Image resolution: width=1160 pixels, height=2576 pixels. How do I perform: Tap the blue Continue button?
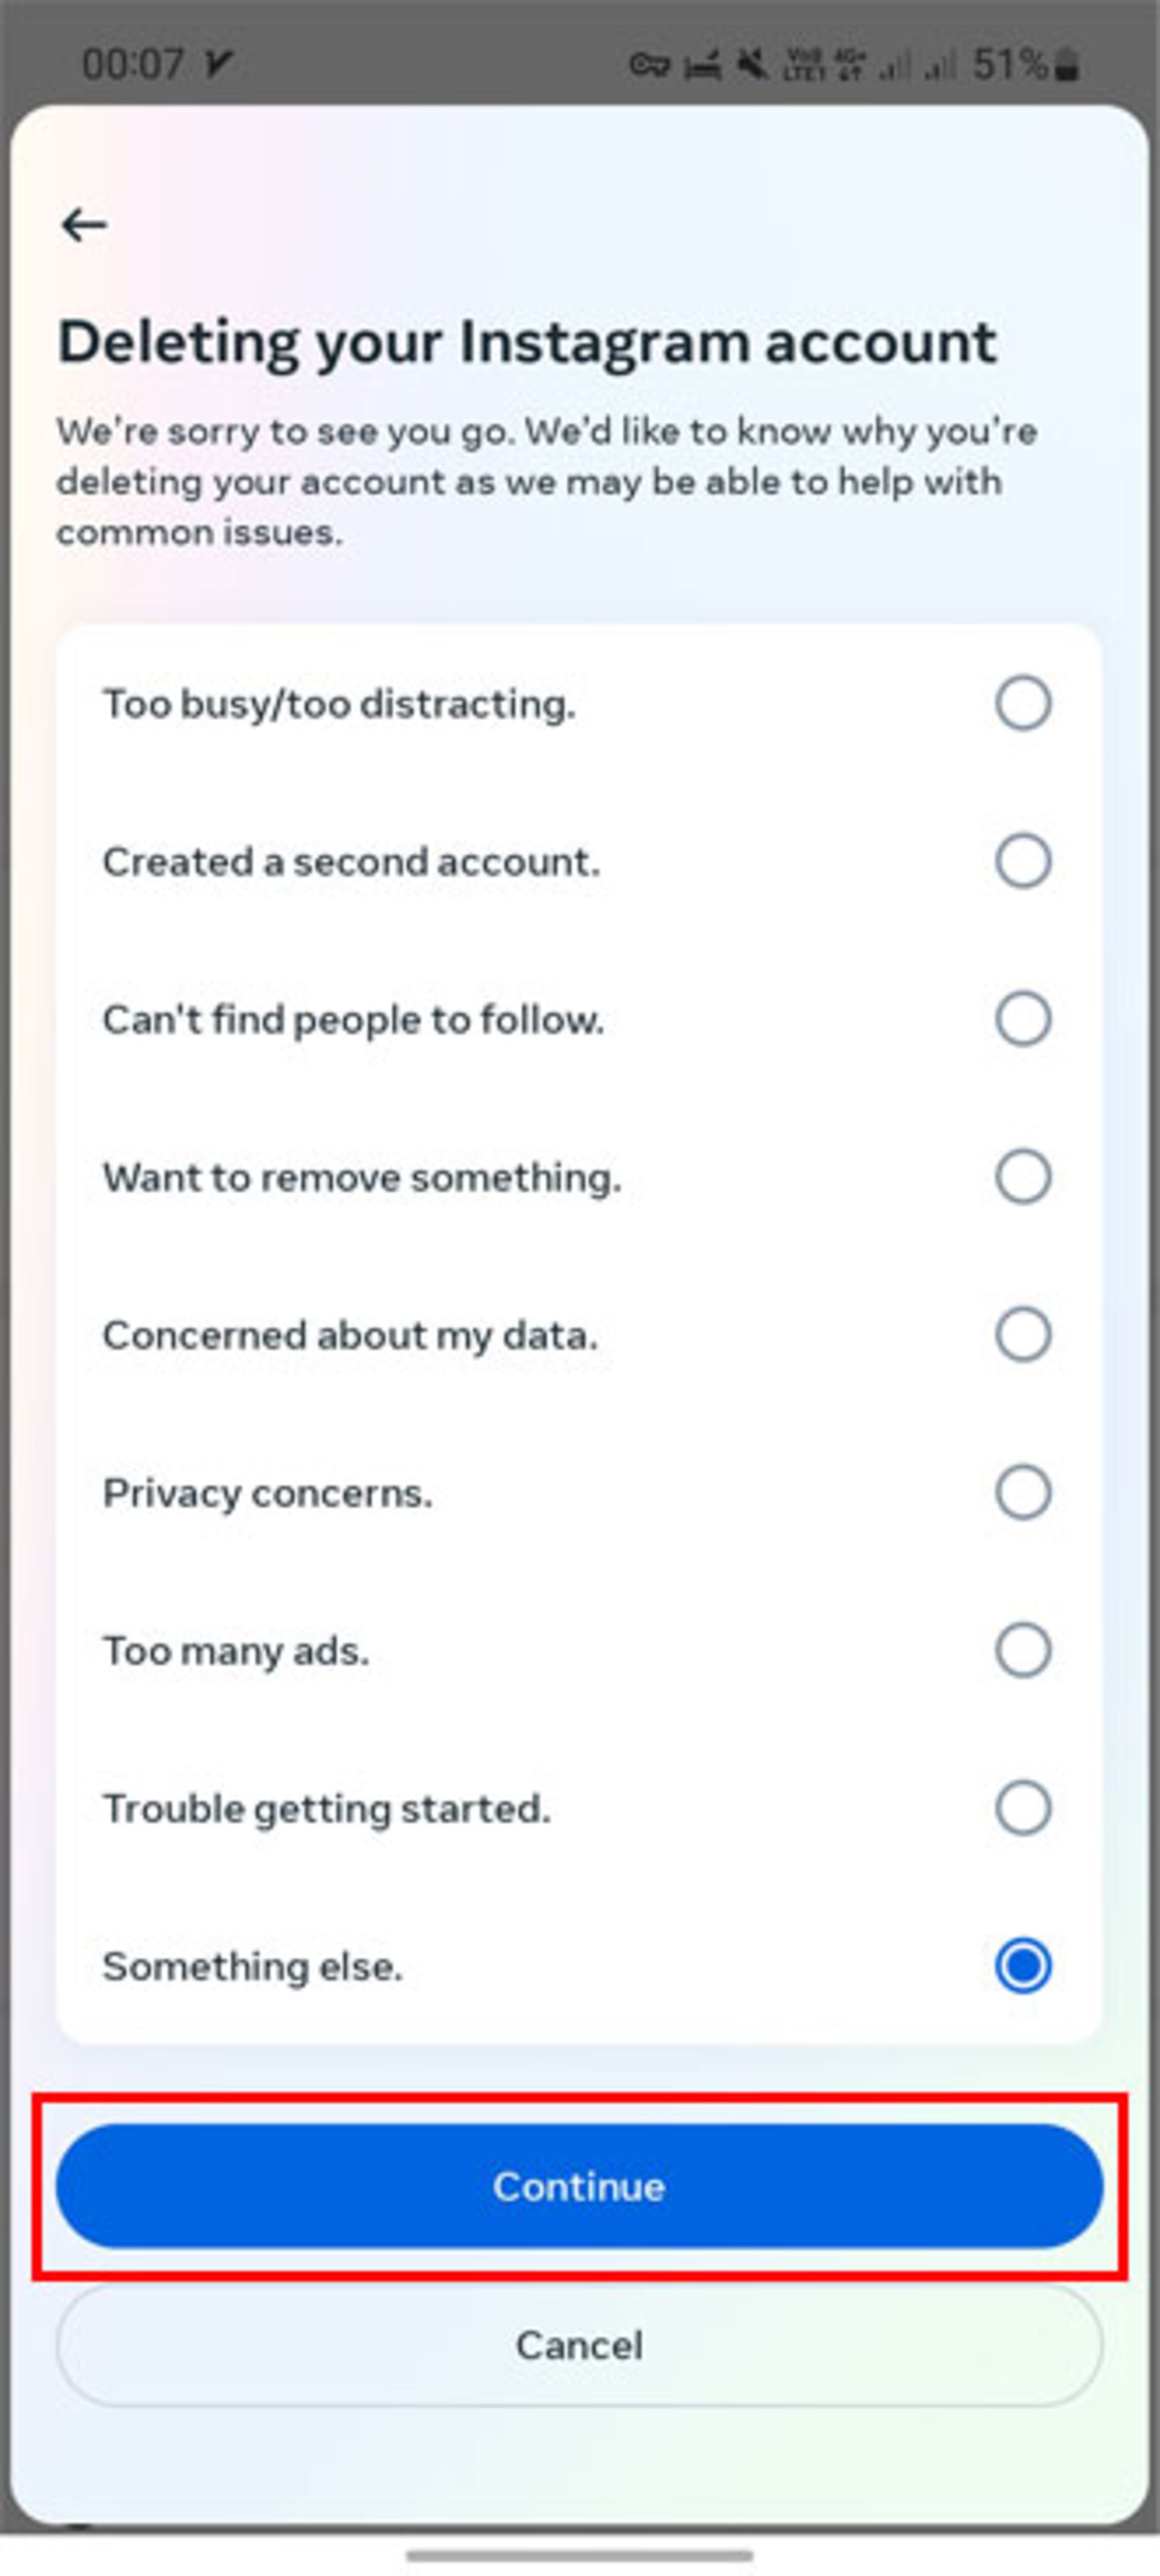579,2186
